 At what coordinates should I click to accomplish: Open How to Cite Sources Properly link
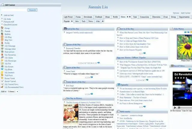pyautogui.click(x=131, y=50)
